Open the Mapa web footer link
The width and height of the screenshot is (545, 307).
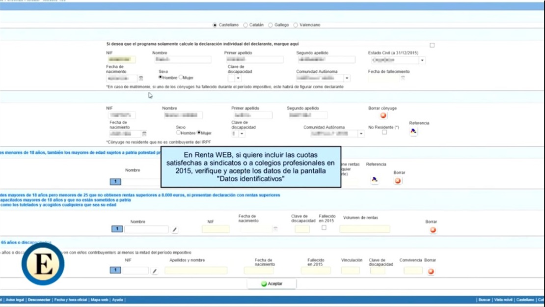(99, 300)
